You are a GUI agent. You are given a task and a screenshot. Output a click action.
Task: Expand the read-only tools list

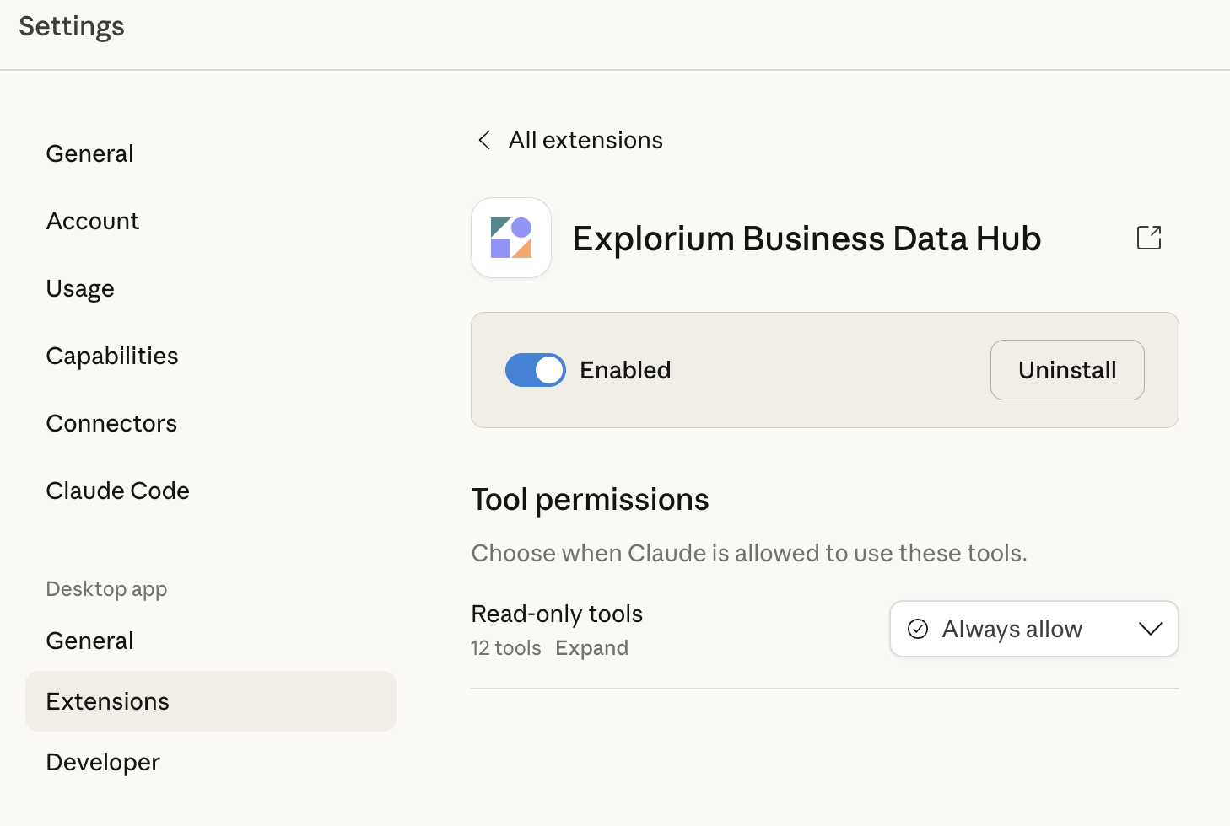(x=591, y=648)
